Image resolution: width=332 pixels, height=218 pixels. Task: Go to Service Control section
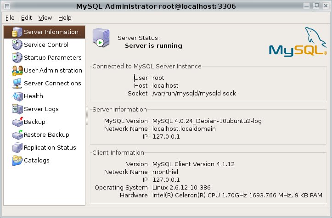tap(46, 45)
